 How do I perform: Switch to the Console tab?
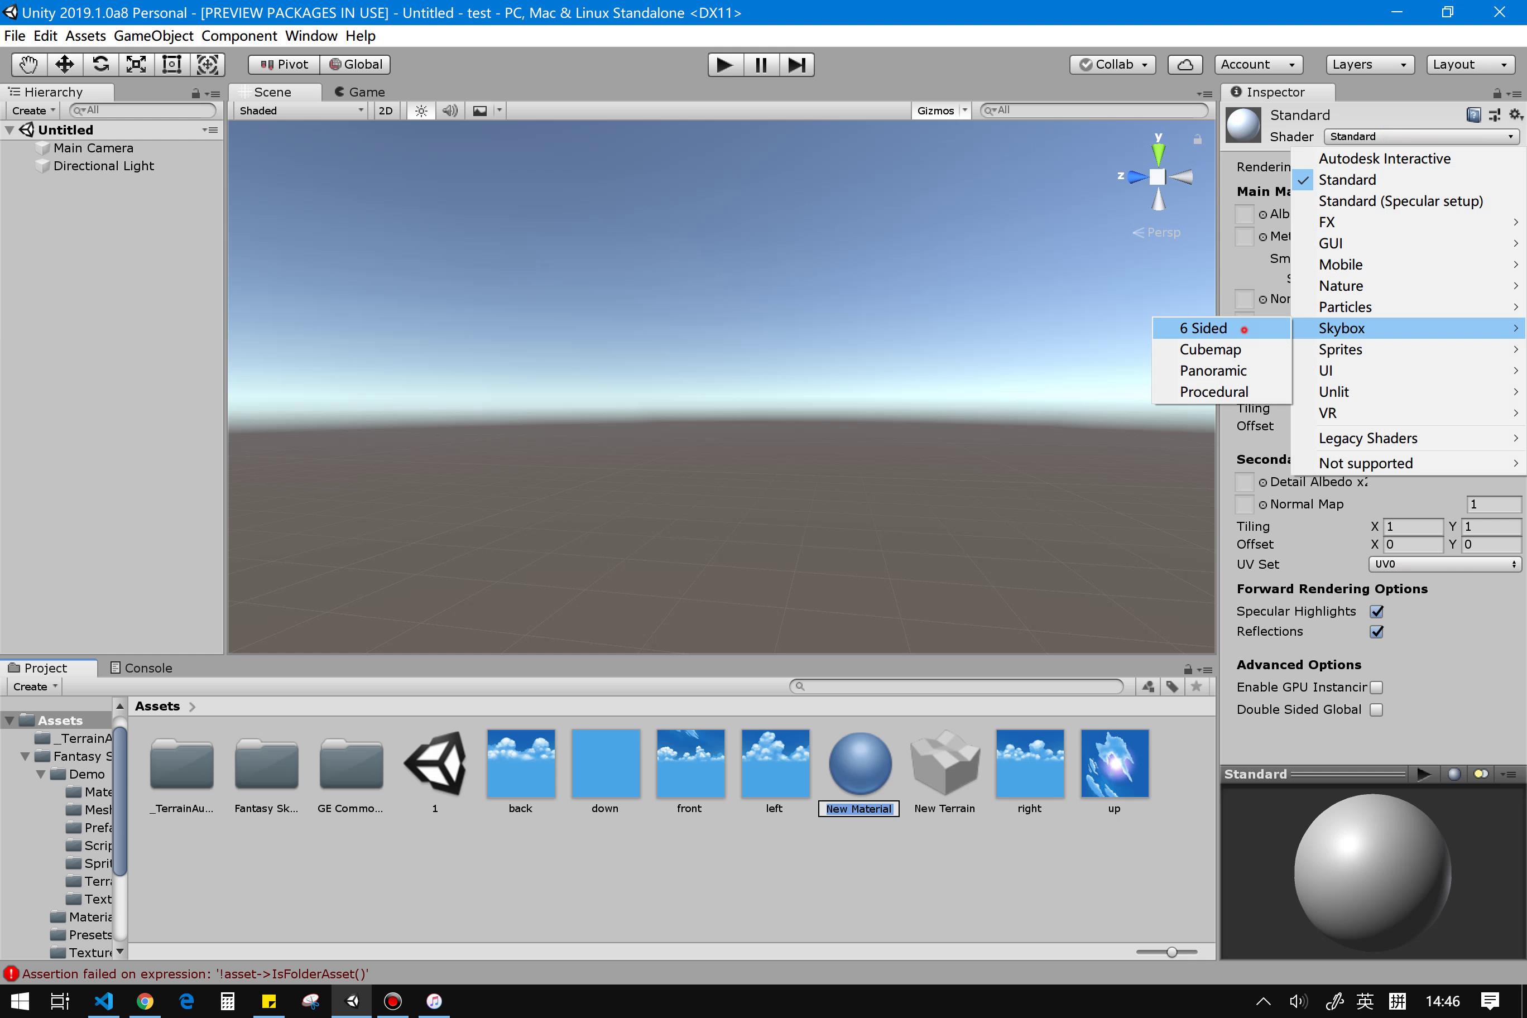pyautogui.click(x=141, y=668)
